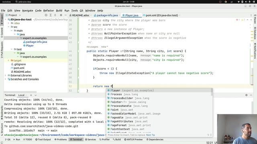Click the select opened file target icon

[46, 15]
